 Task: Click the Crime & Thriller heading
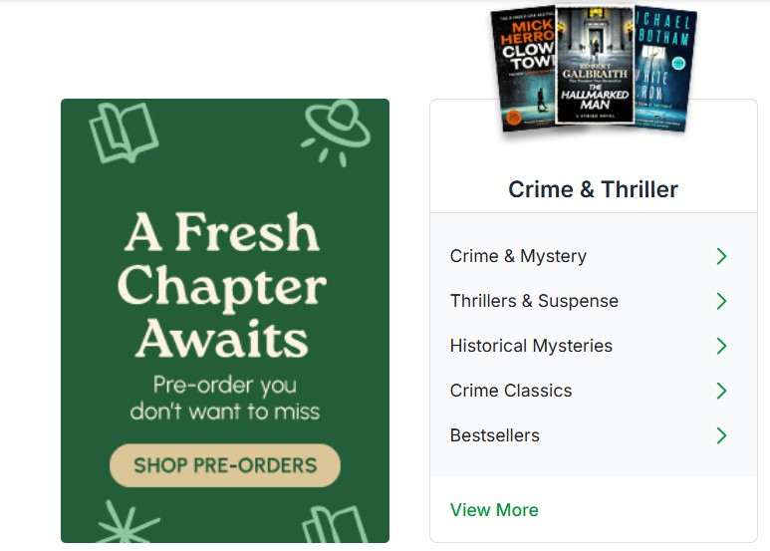tap(594, 189)
